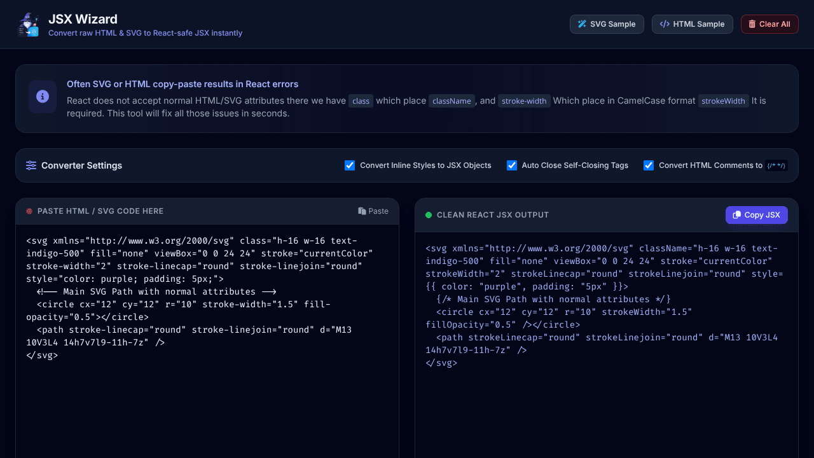The height and width of the screenshot is (458, 814).
Task: Click the label 'Auto Close Self-Closing Tags'
Action: [575, 165]
